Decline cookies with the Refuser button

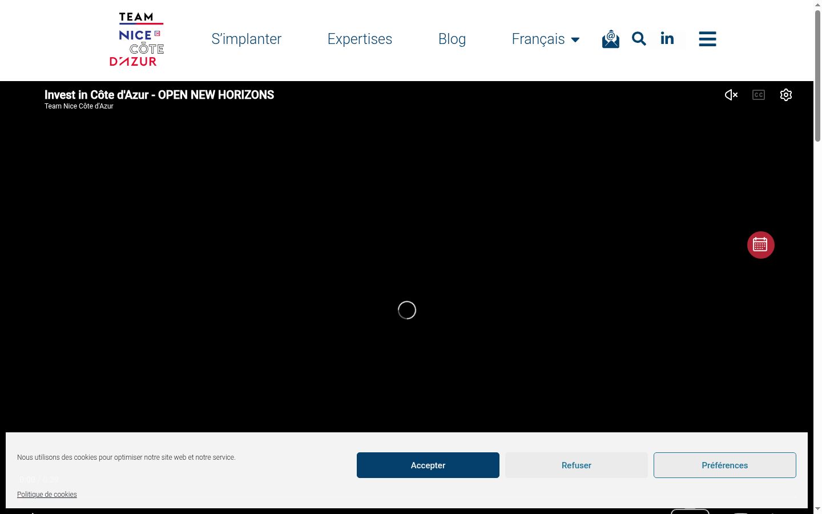(x=577, y=465)
